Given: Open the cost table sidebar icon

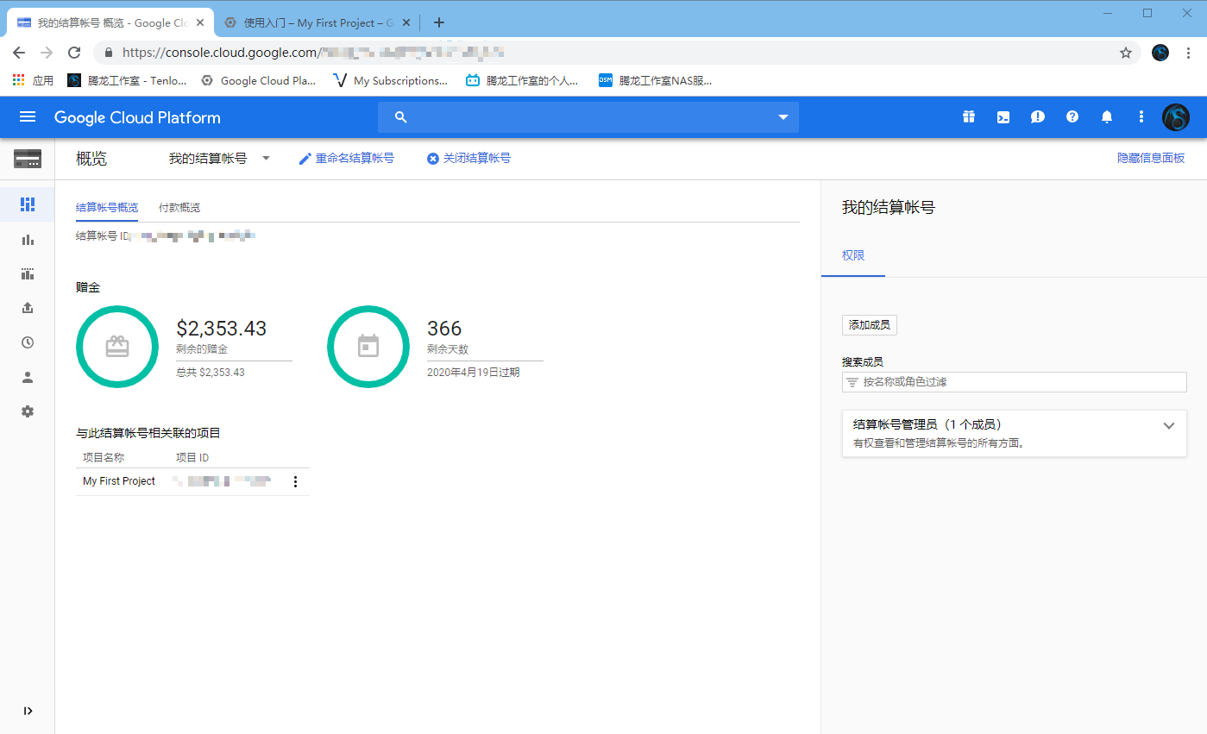Looking at the screenshot, I should pyautogui.click(x=28, y=274).
